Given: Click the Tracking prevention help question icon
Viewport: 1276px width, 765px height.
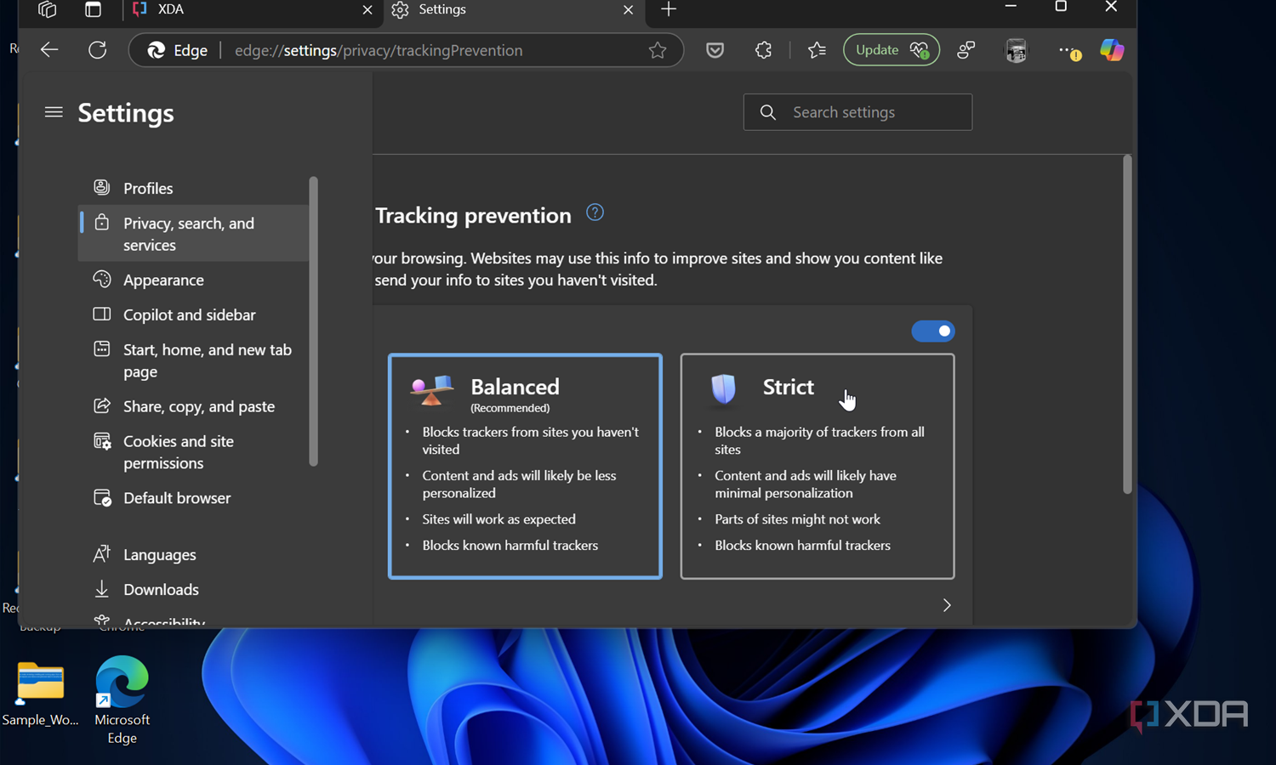Looking at the screenshot, I should pyautogui.click(x=595, y=212).
